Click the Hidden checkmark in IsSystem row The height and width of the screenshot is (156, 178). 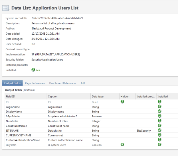click(122, 145)
